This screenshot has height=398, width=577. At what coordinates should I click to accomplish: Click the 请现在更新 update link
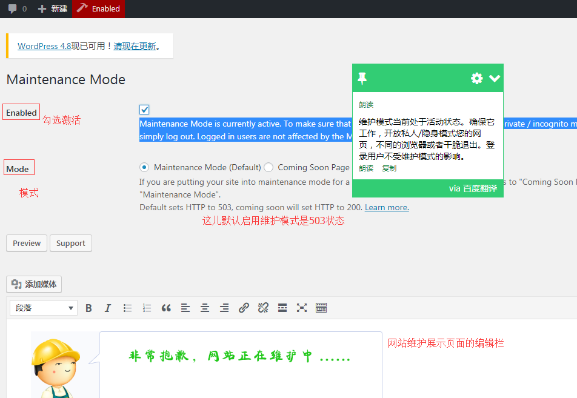coord(135,46)
